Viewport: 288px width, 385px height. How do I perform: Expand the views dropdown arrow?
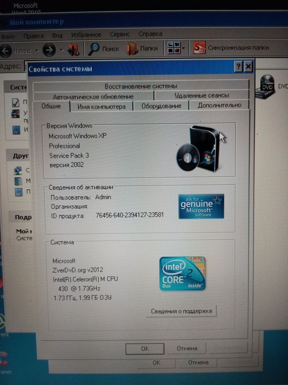pos(183,48)
